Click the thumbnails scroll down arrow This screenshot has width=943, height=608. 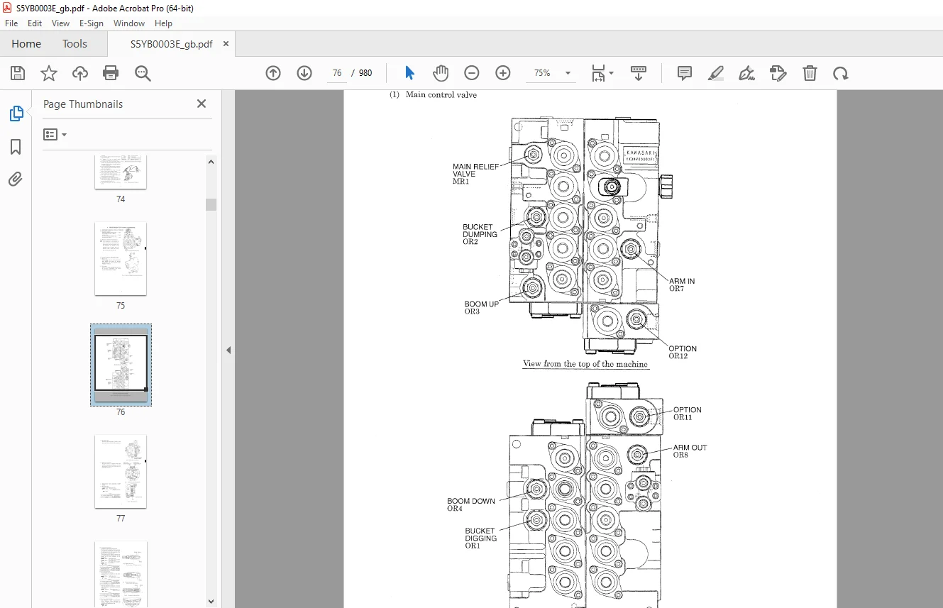pyautogui.click(x=211, y=601)
